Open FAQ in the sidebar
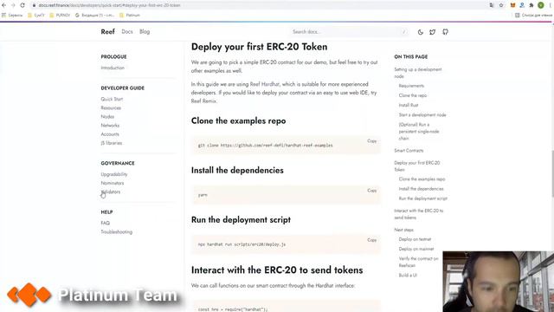The width and height of the screenshot is (554, 312). coord(106,224)
